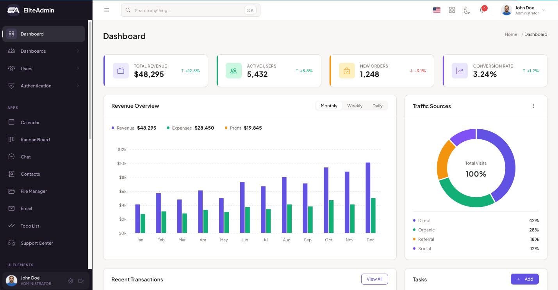The height and width of the screenshot is (290, 558).
Task: Click the logout icon in the sidebar footer
Action: tap(81, 281)
